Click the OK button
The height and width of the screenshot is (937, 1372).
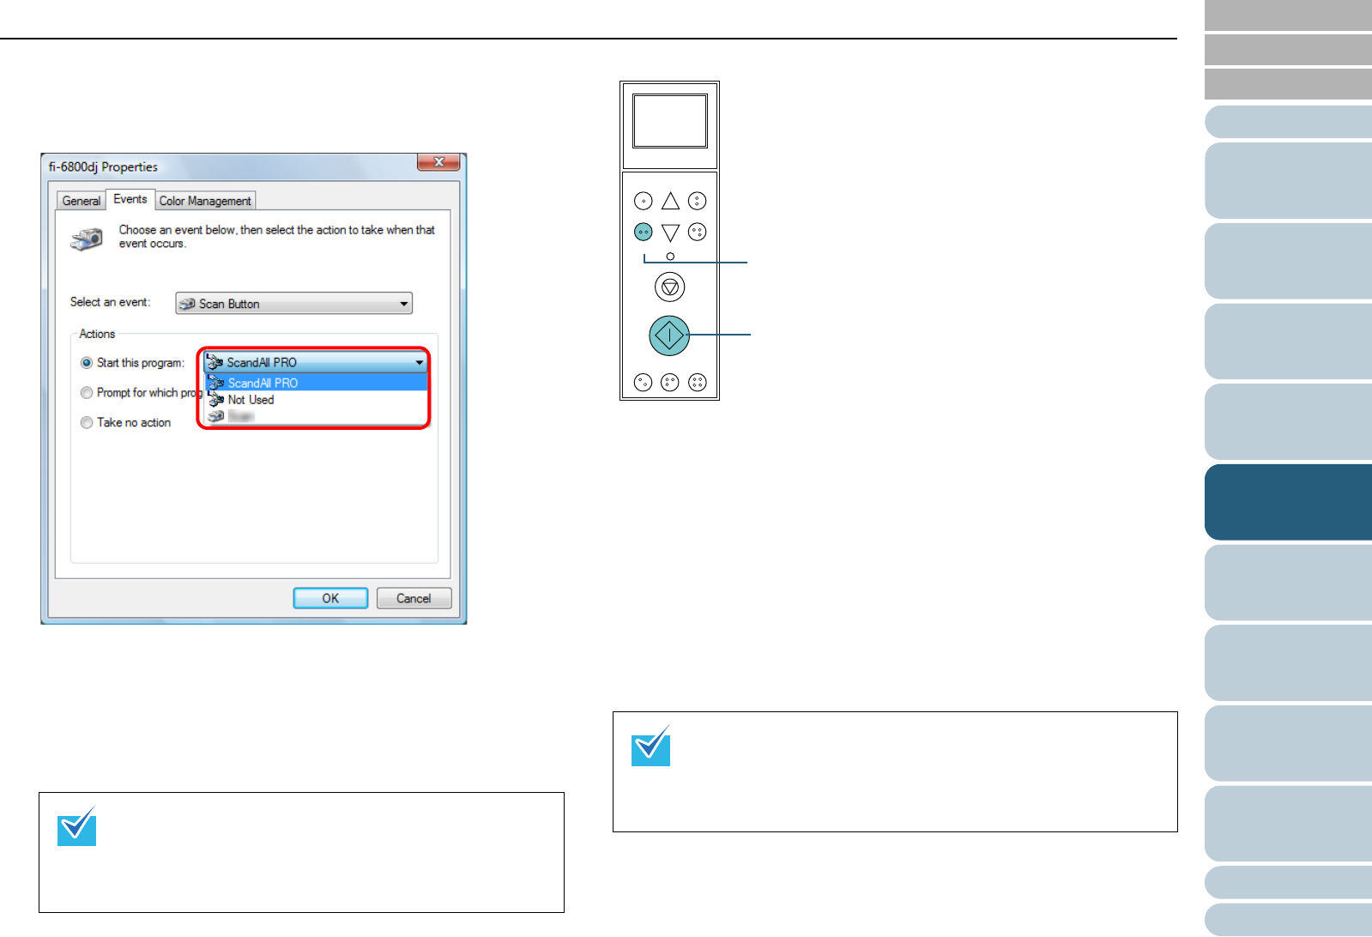tap(330, 599)
